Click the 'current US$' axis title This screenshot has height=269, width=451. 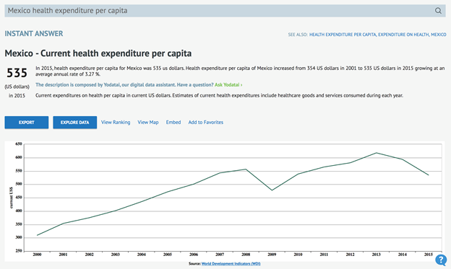tap(12, 198)
